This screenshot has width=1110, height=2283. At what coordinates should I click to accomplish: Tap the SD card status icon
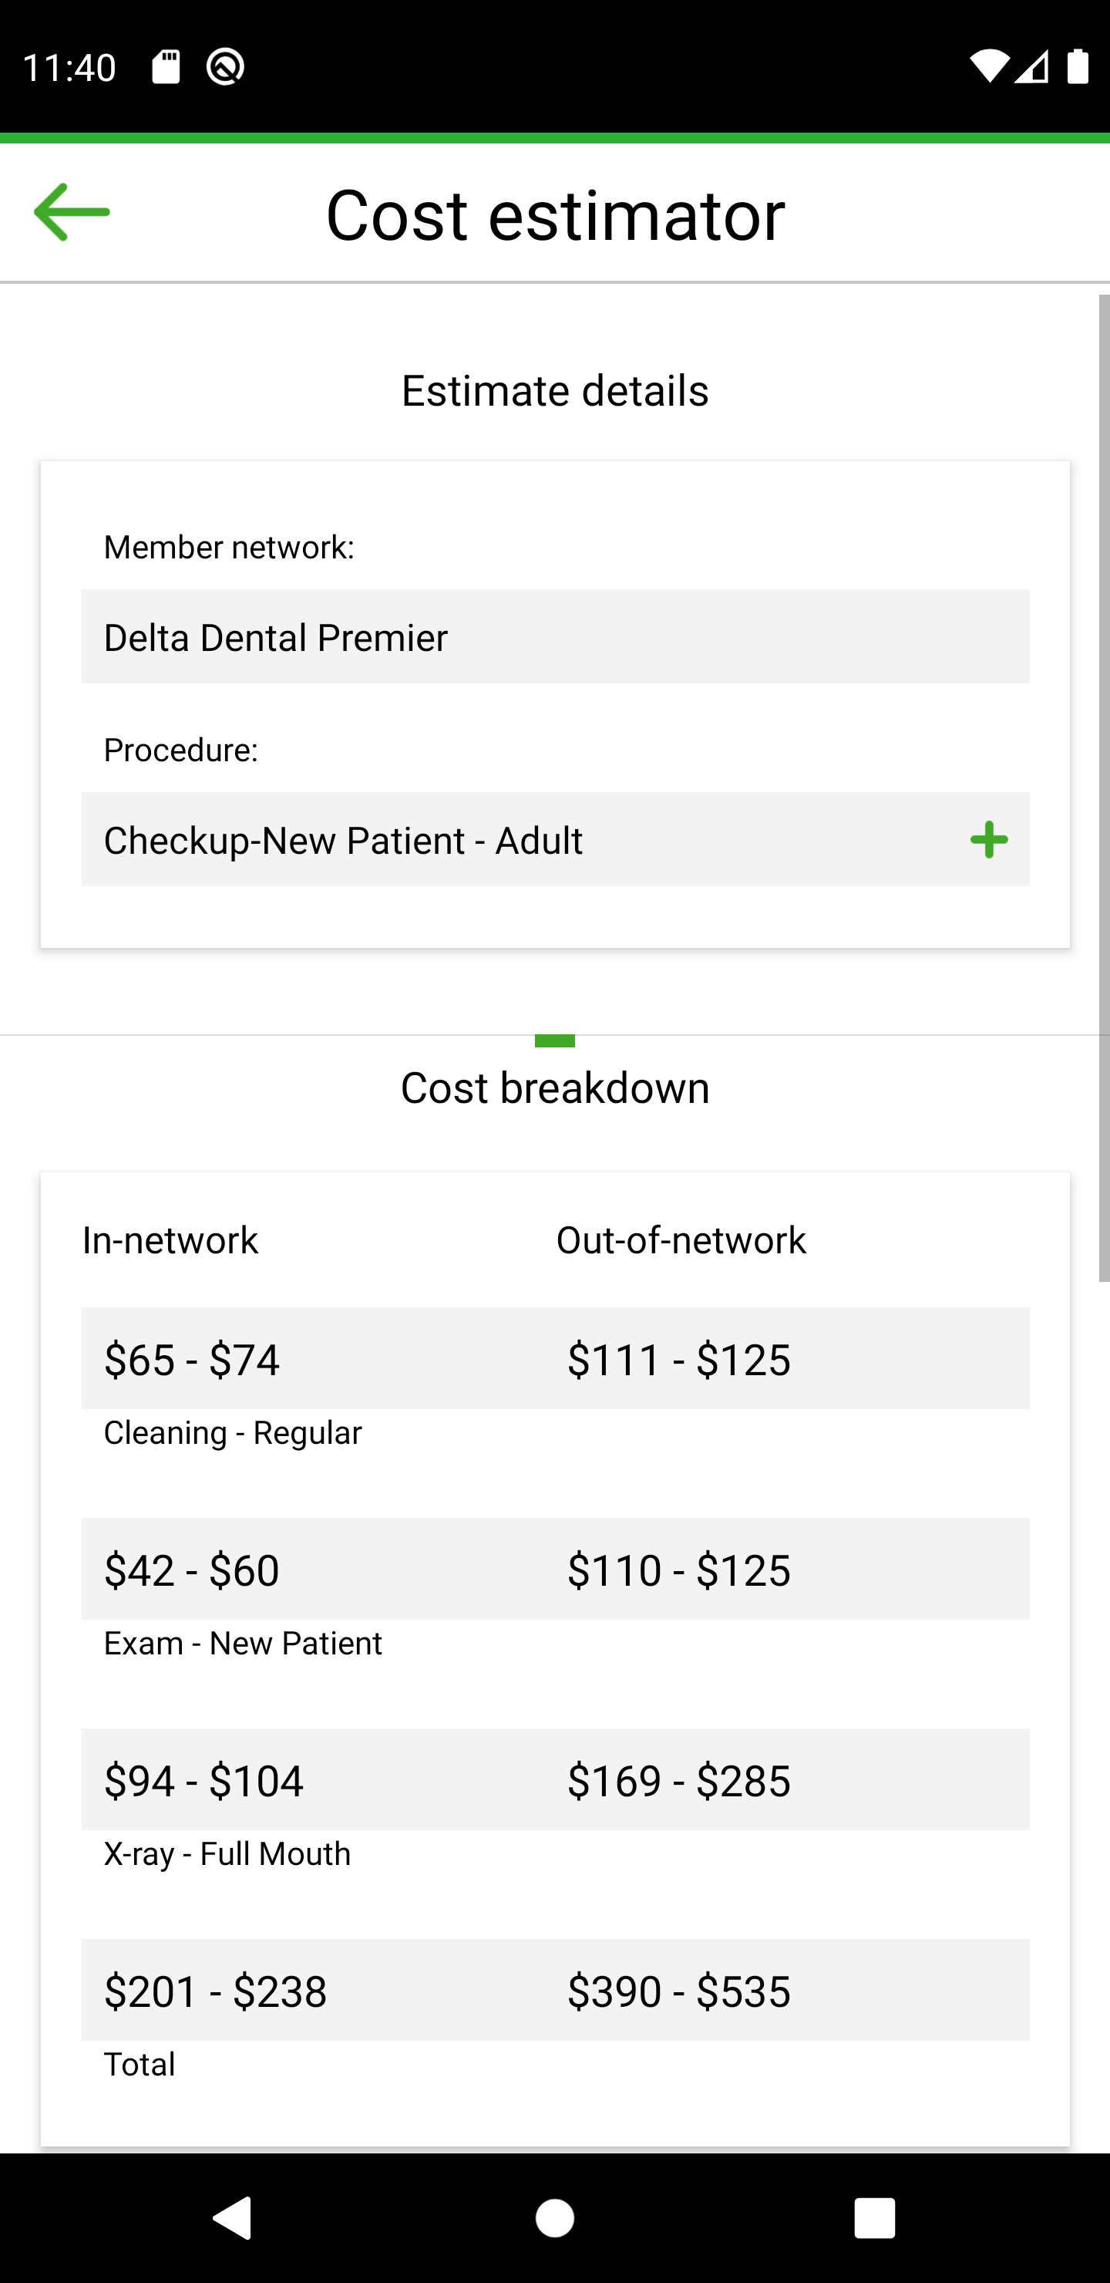[166, 67]
